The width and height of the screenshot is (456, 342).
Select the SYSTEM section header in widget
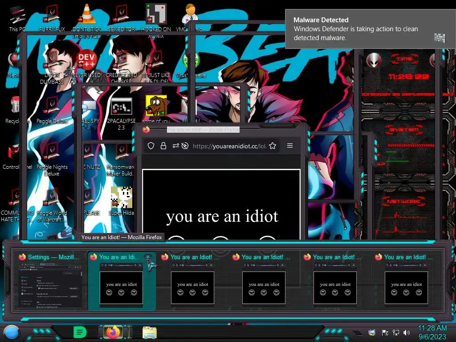tap(404, 130)
